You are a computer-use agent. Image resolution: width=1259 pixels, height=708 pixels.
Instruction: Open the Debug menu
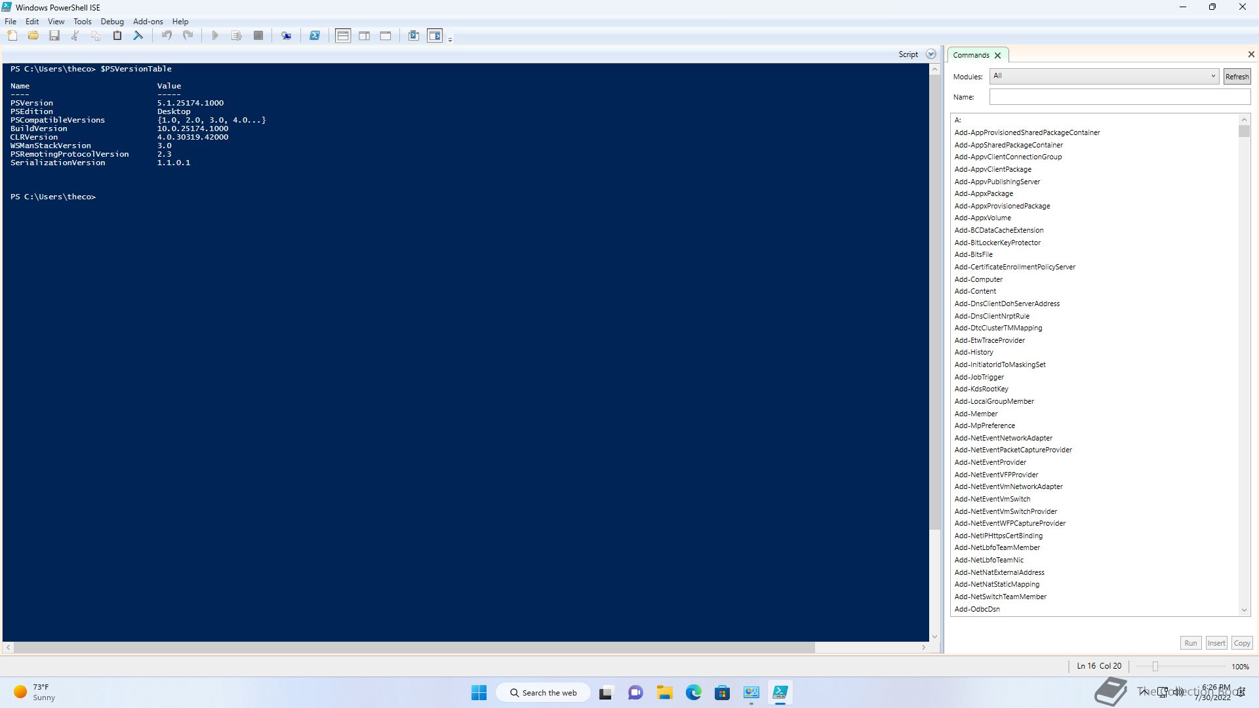pyautogui.click(x=112, y=22)
